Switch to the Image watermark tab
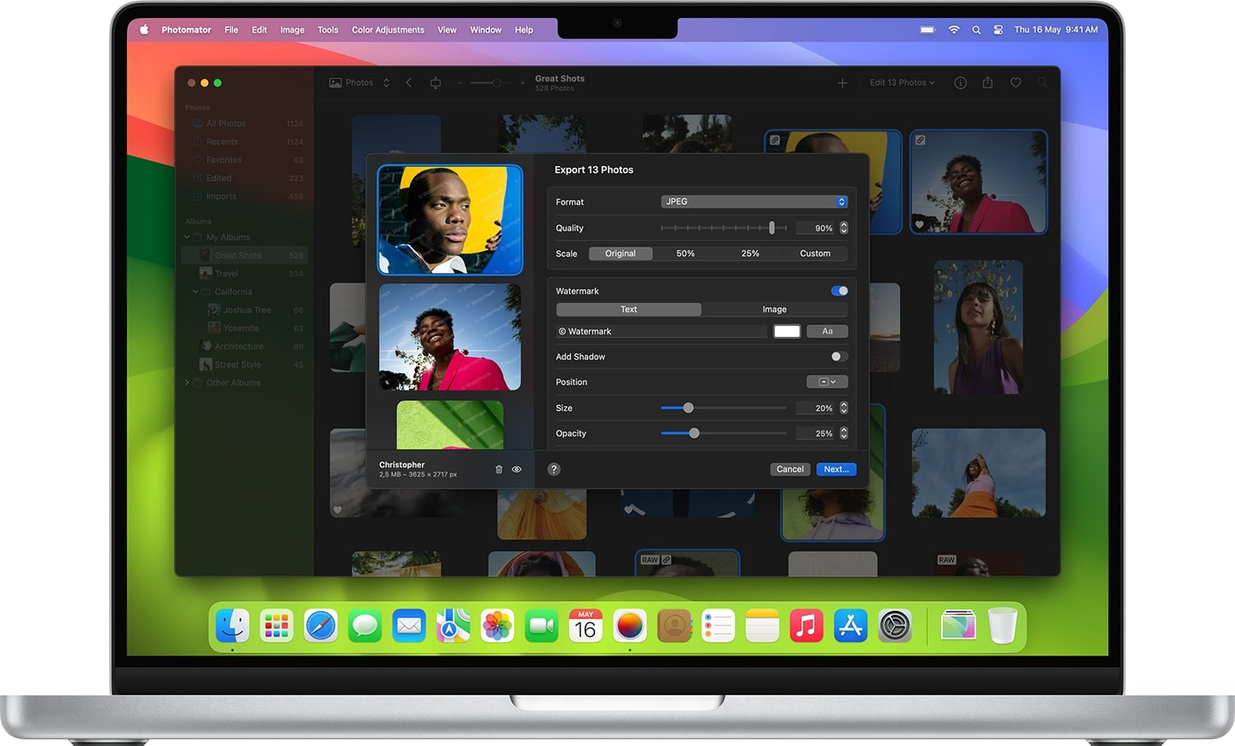 coord(774,310)
